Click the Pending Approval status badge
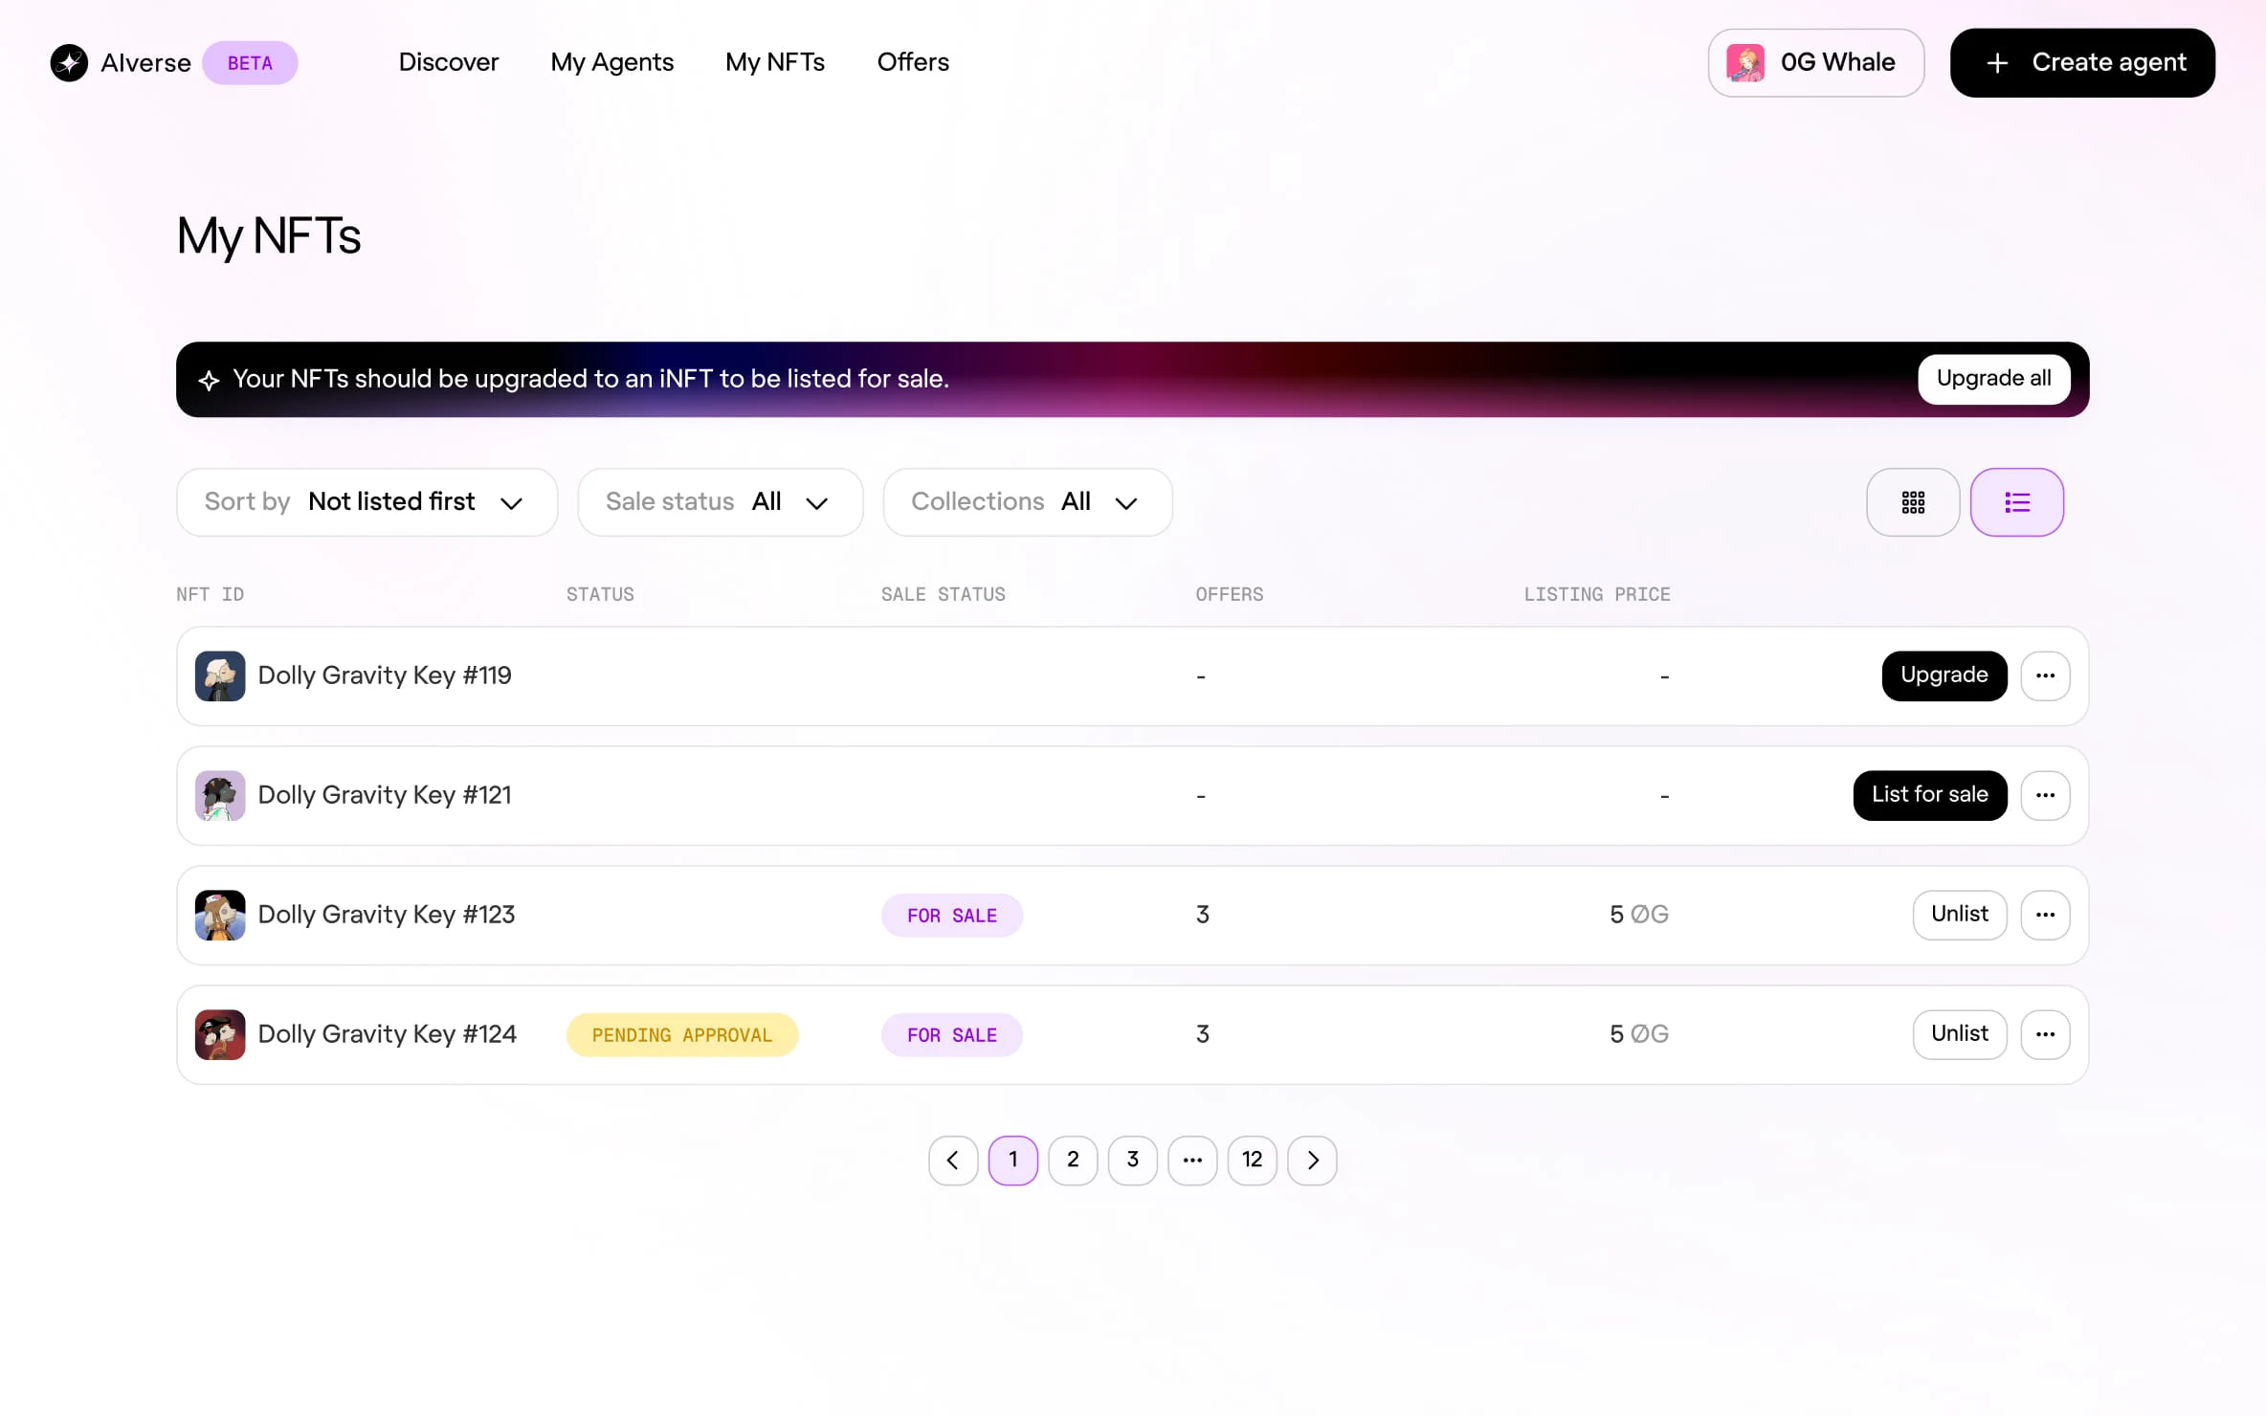Viewport: 2266px width, 1416px height. coord(682,1035)
